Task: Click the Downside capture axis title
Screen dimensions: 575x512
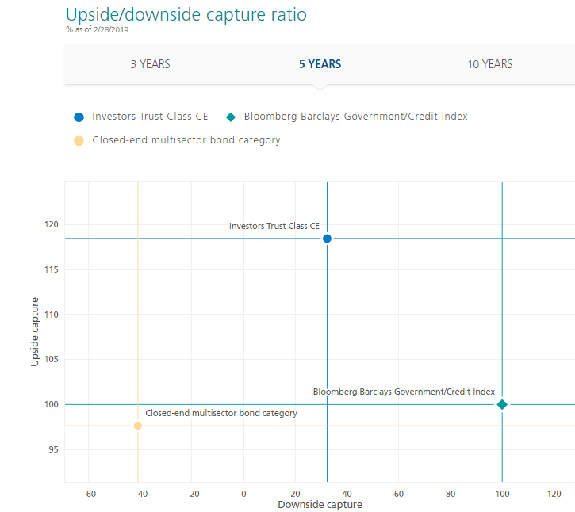Action: pos(320,505)
